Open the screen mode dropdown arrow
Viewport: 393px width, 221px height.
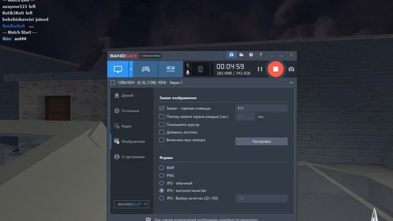point(131,69)
